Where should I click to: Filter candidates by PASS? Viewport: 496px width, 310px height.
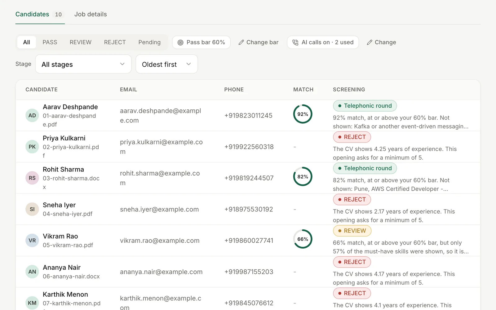pyautogui.click(x=50, y=42)
